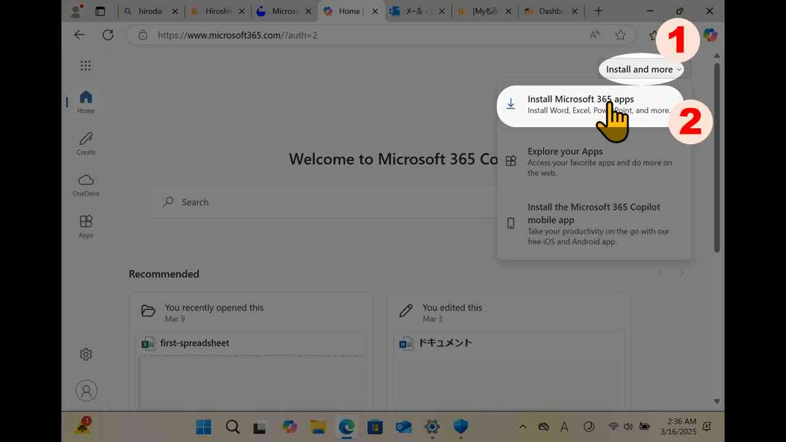
Task: Open File Explorer from the taskbar
Action: coord(317,427)
